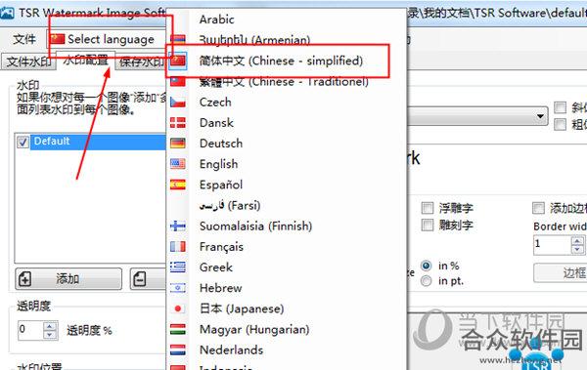Switch to the 文件水印 tab

(x=28, y=62)
